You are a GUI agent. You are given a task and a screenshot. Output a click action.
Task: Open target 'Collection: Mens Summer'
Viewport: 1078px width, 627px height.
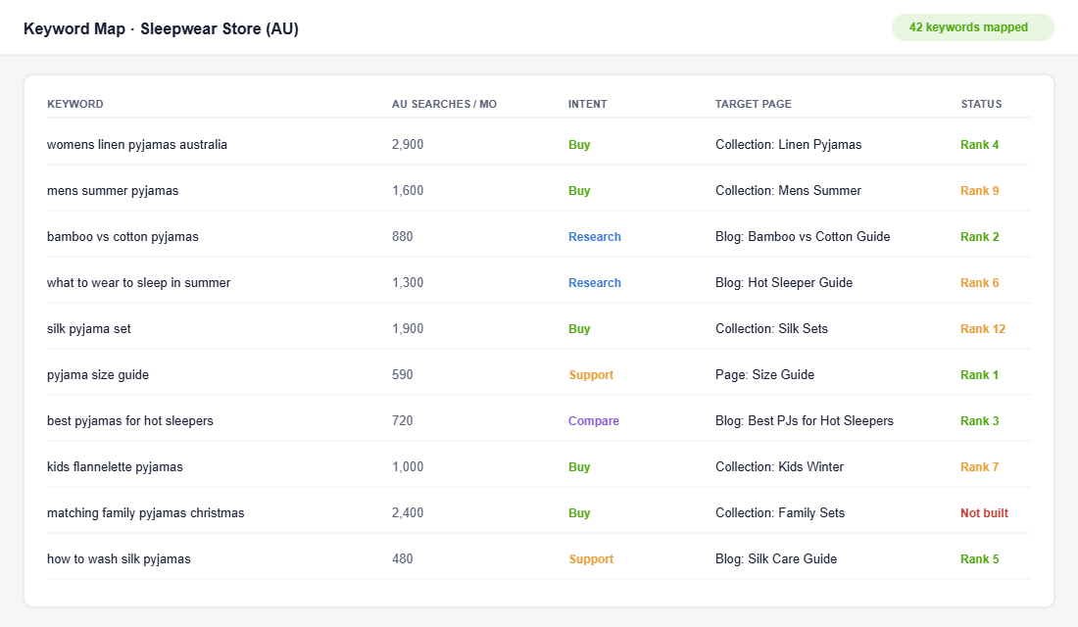(x=788, y=190)
